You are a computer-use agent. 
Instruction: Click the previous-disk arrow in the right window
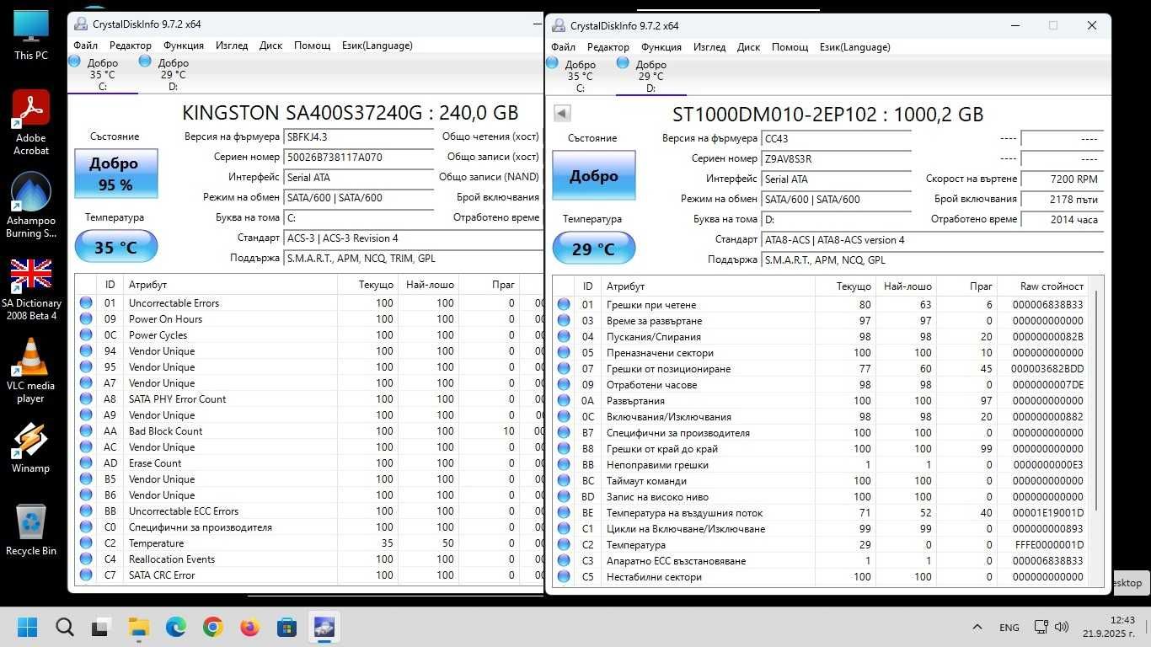(562, 113)
